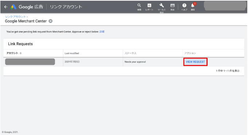Open the Google Ads logo home
Image resolution: width=248 pixels, height=135 pixels.
click(x=13, y=7)
